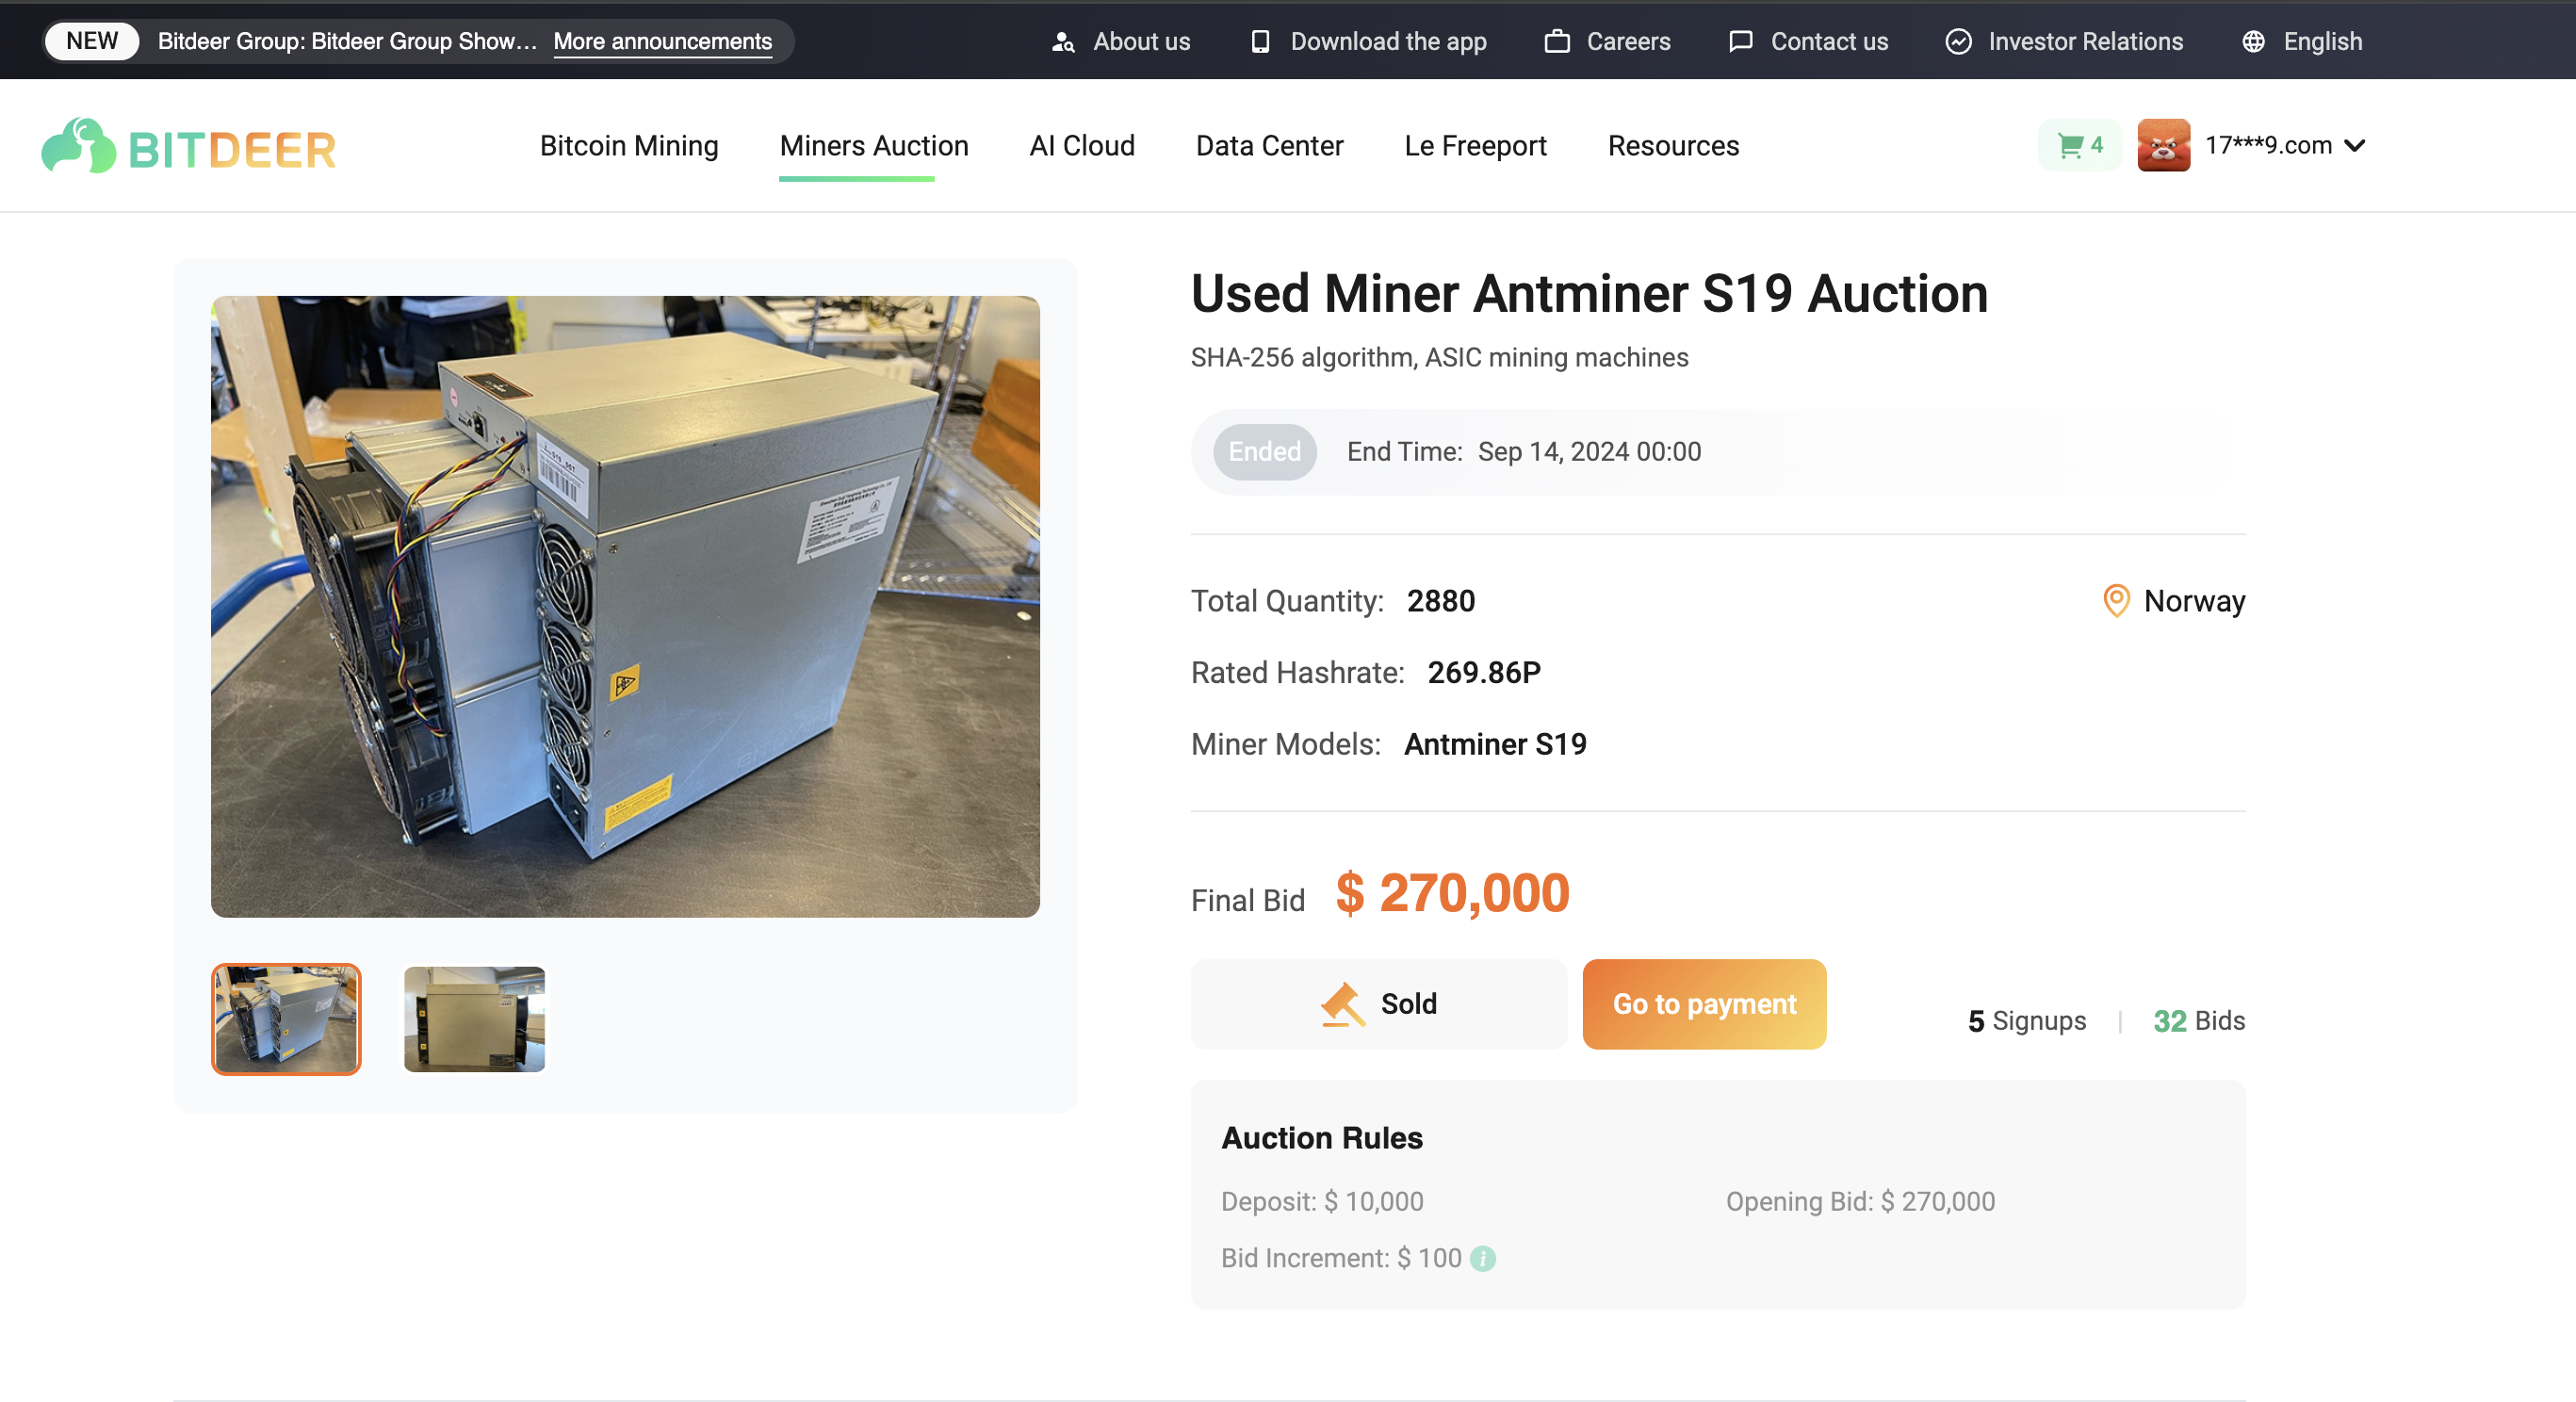The height and width of the screenshot is (1402, 2576).
Task: Select the first miner thumbnail image
Action: coord(286,1019)
